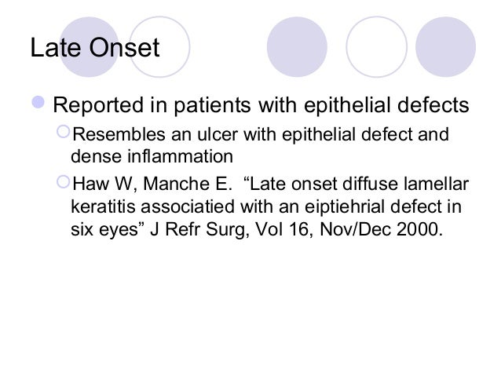Click the 'Late Onset' slide title
Image resolution: width=501 pixels, height=376 pixels.
[95, 48]
